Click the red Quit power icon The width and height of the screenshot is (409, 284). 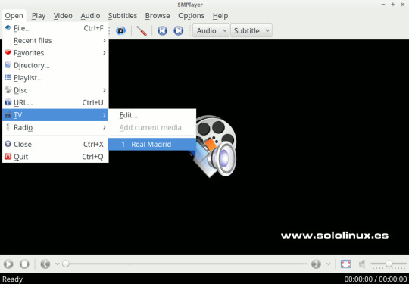(x=8, y=157)
